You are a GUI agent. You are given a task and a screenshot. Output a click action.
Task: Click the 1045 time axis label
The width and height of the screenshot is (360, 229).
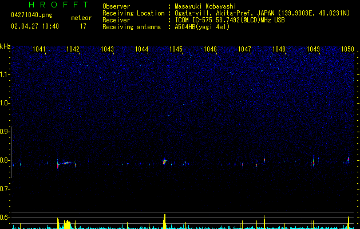pyautogui.click(x=176, y=49)
